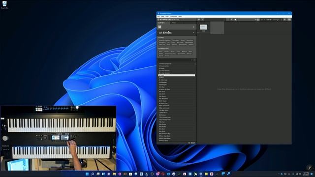This screenshot has width=315, height=177.
Task: Click the content type icon left of selector
Action: click(159, 27)
